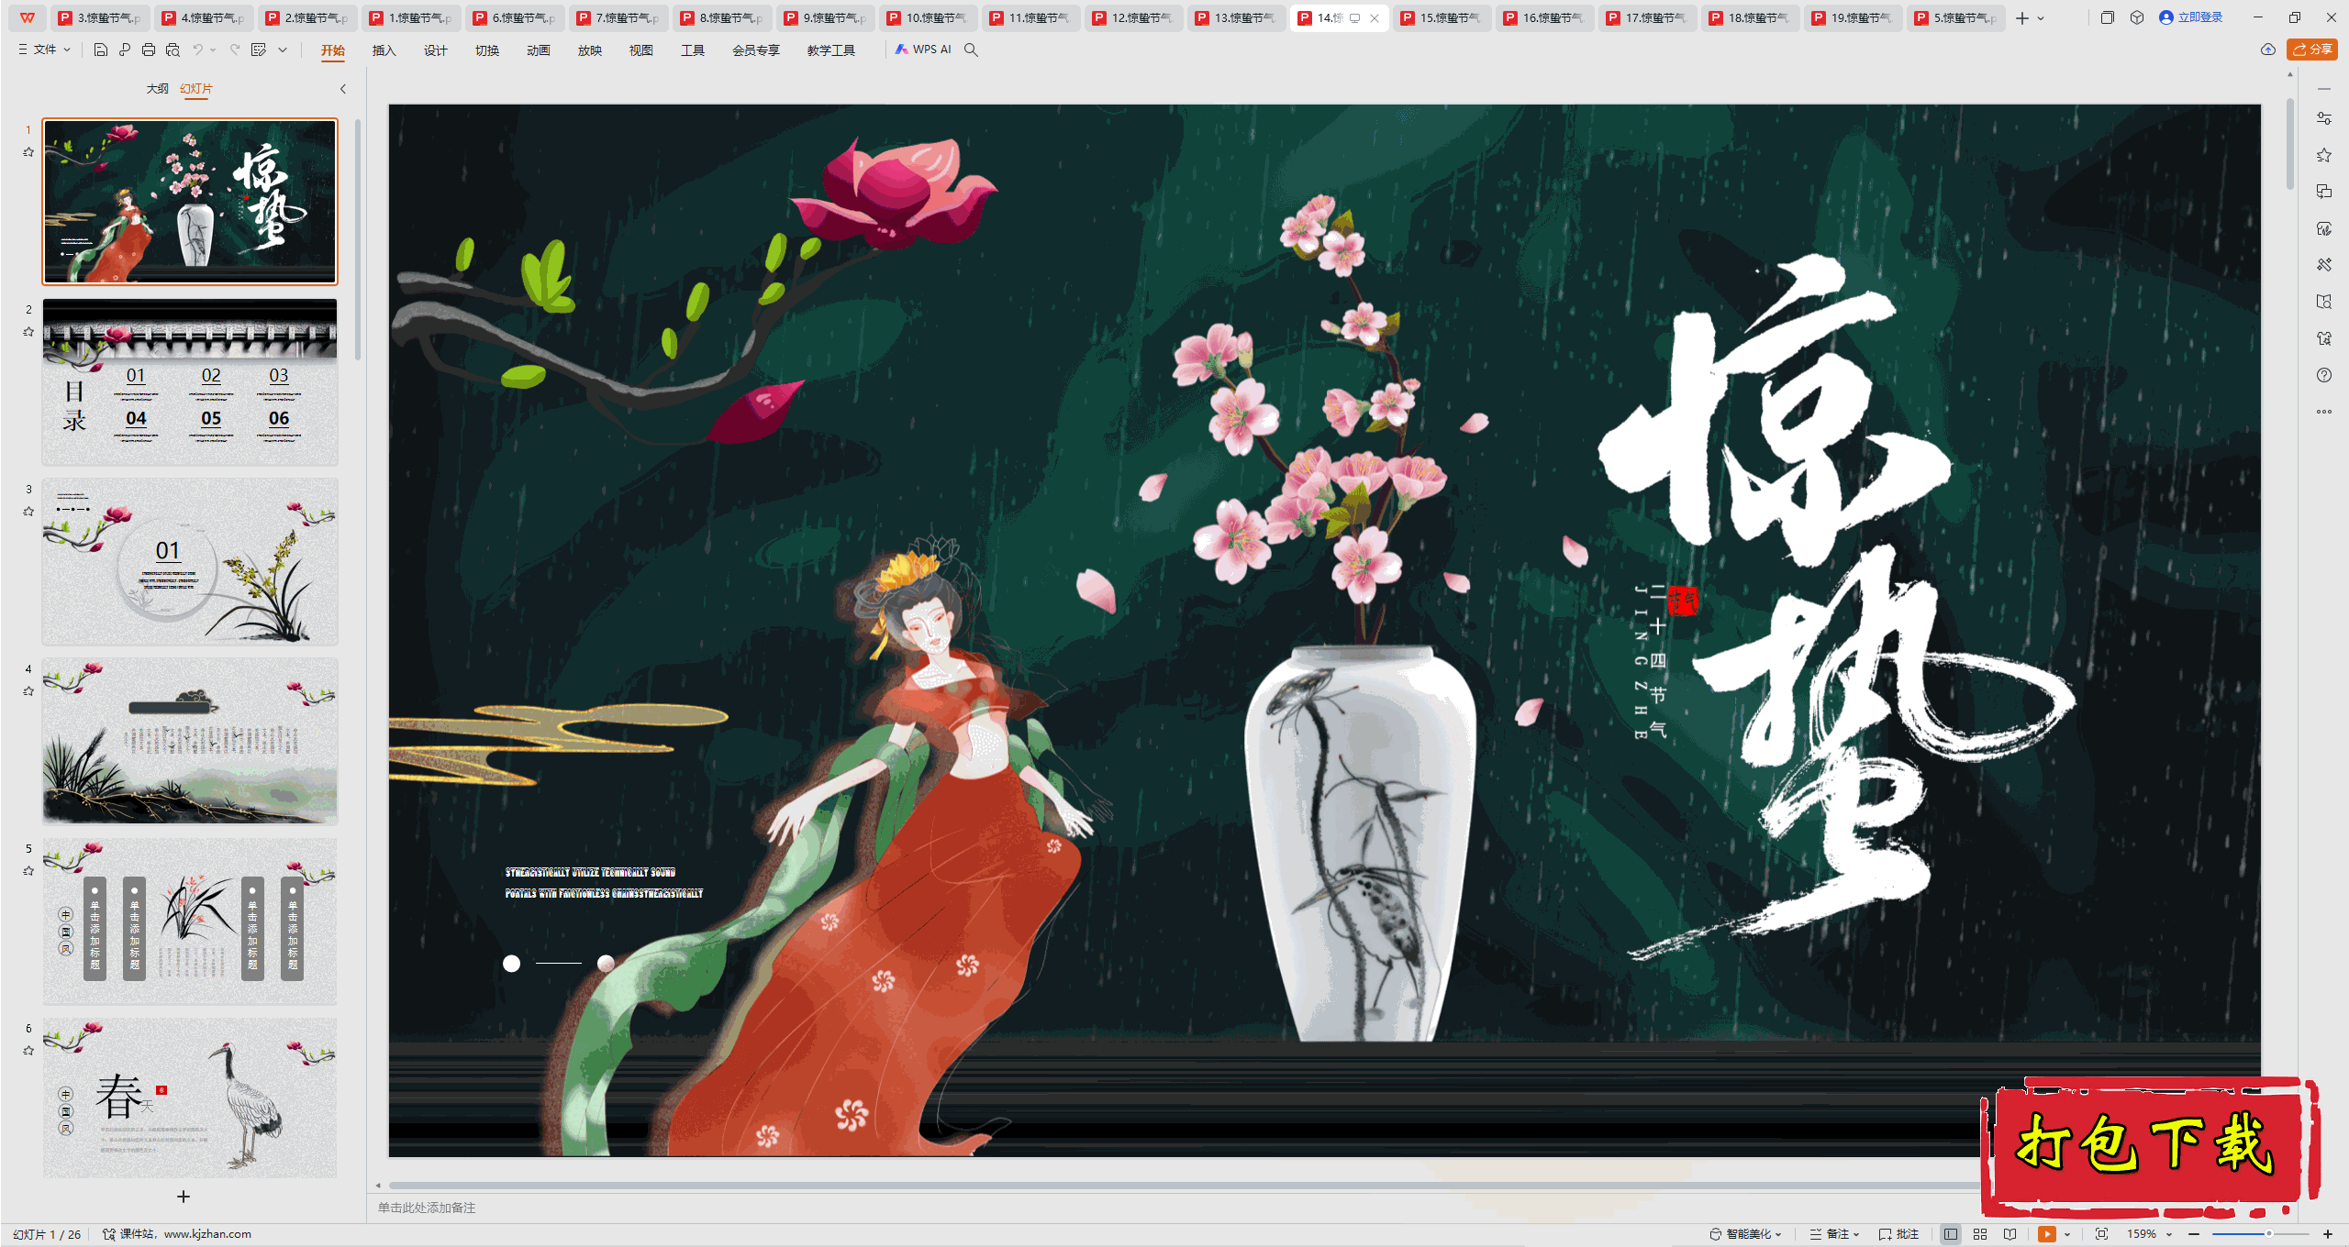The width and height of the screenshot is (2349, 1247).
Task: Expand the slideshow play options arrow
Action: tap(2067, 1234)
